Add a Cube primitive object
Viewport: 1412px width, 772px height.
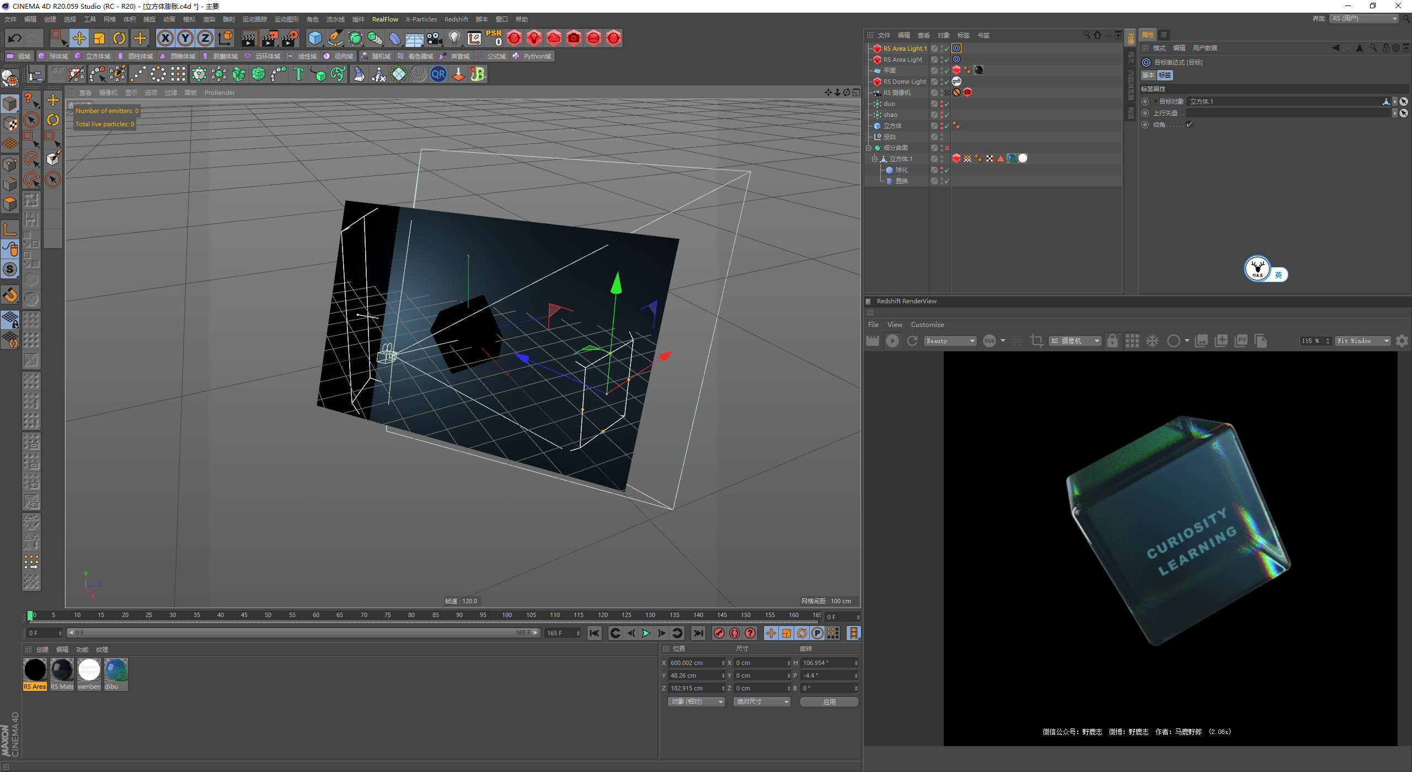pyautogui.click(x=315, y=38)
